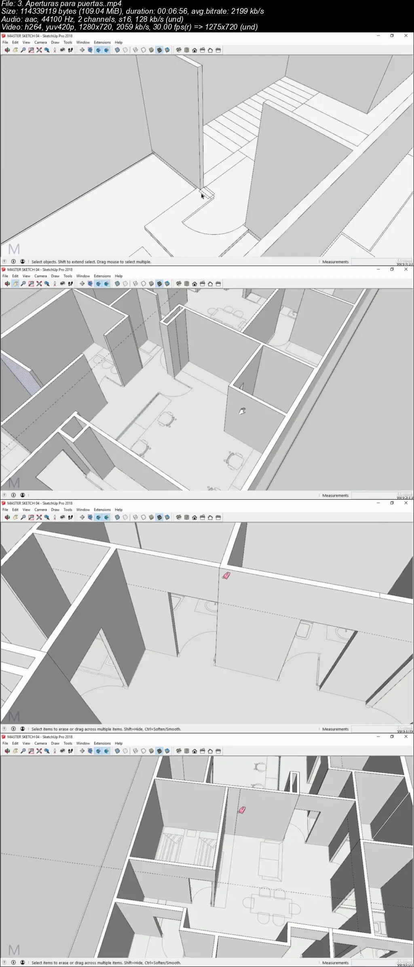This screenshot has height=967, width=414.
Task: Switch to Top view in the second frame
Action: (186, 284)
